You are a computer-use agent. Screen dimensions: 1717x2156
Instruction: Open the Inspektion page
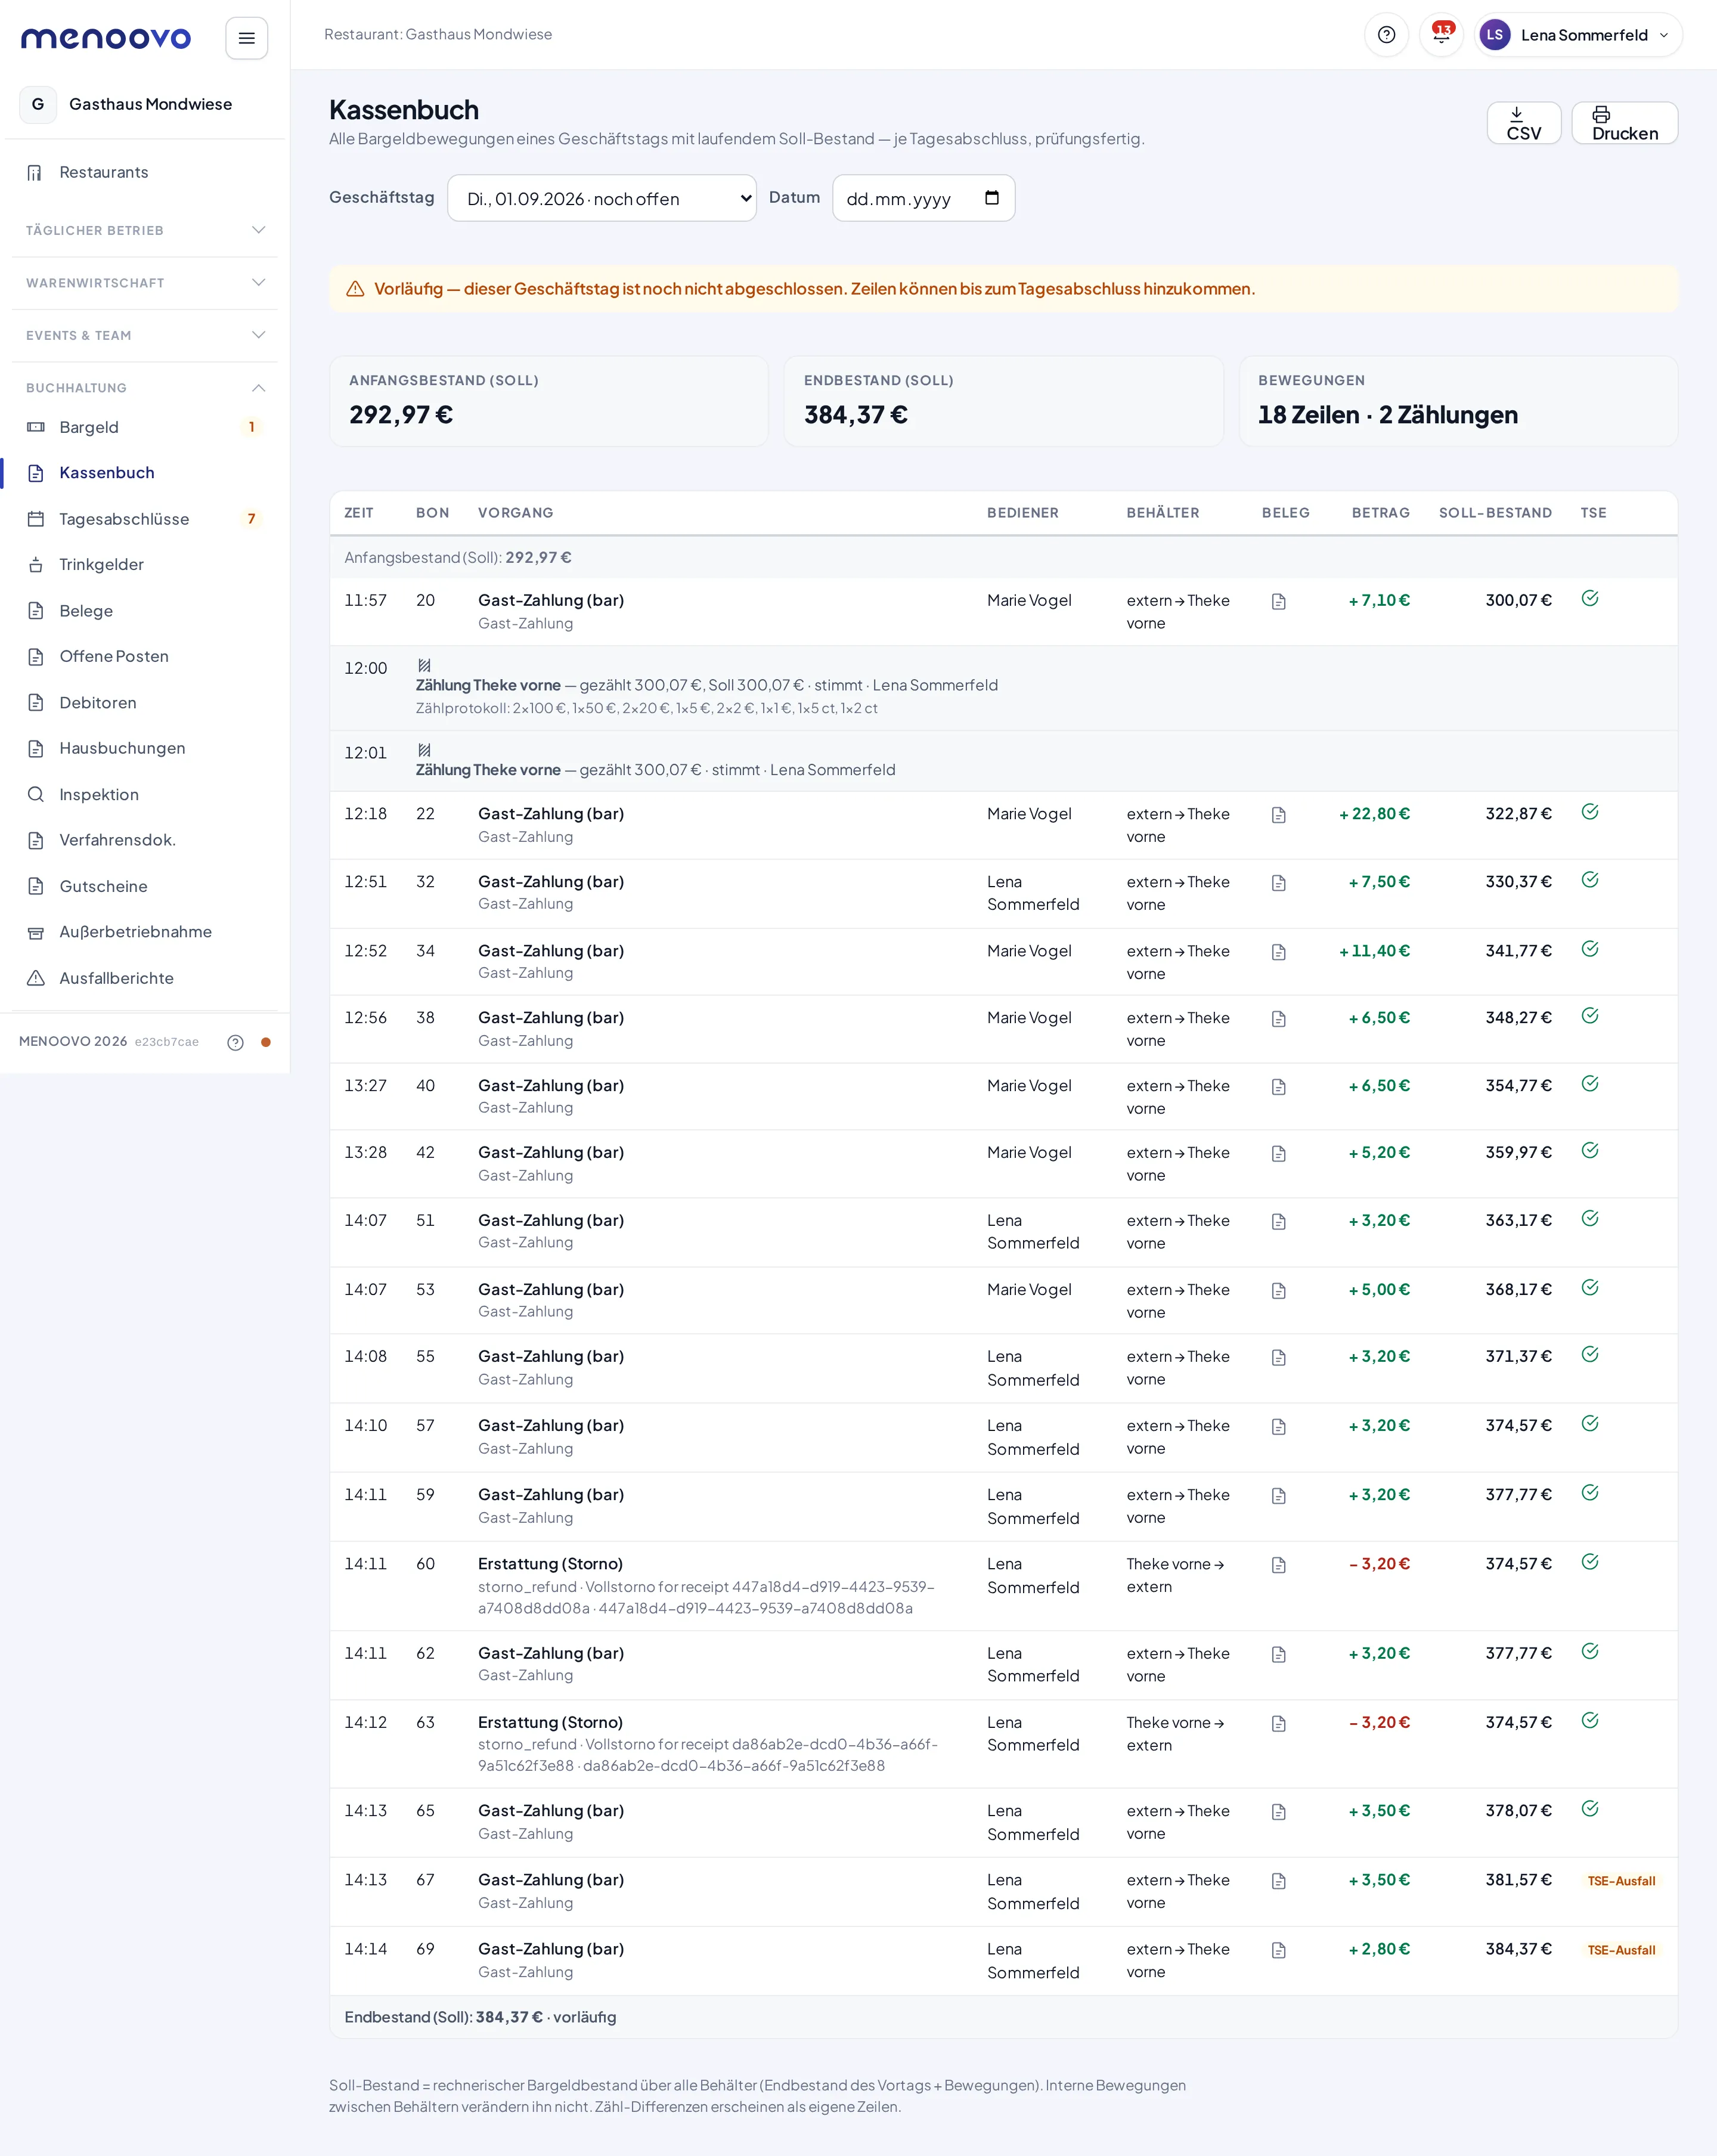(x=145, y=795)
